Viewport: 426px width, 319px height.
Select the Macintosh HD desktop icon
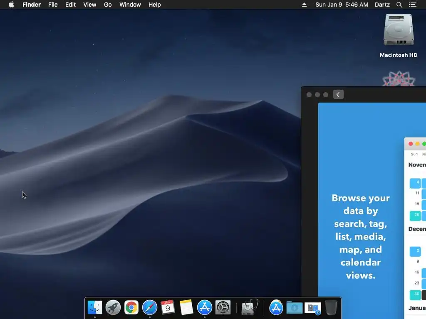[x=399, y=30]
